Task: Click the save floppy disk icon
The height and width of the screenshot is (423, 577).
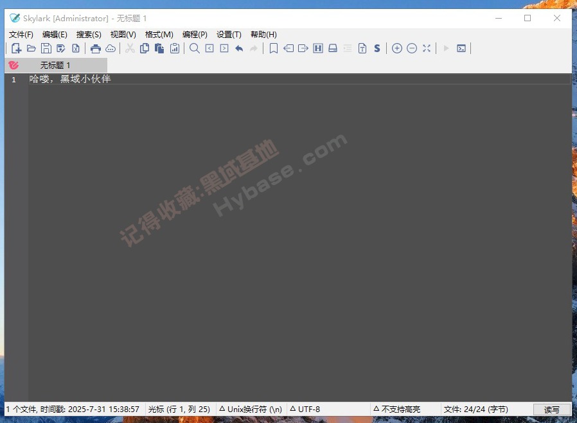Action: tap(46, 48)
